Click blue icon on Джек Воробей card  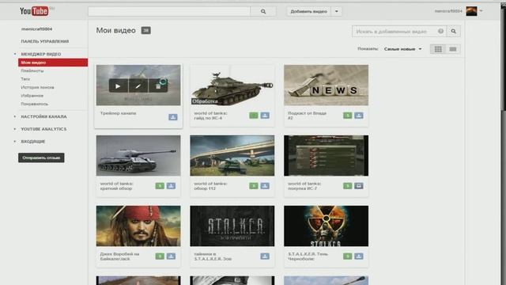[x=171, y=256]
